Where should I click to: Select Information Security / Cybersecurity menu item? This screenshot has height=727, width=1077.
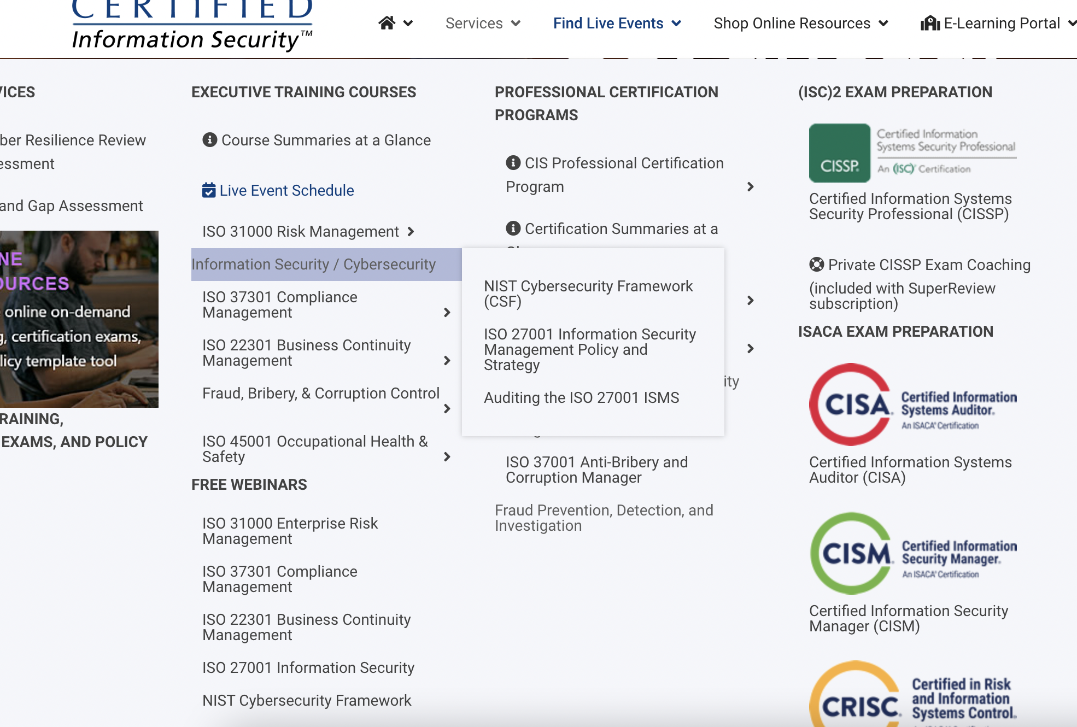314,265
